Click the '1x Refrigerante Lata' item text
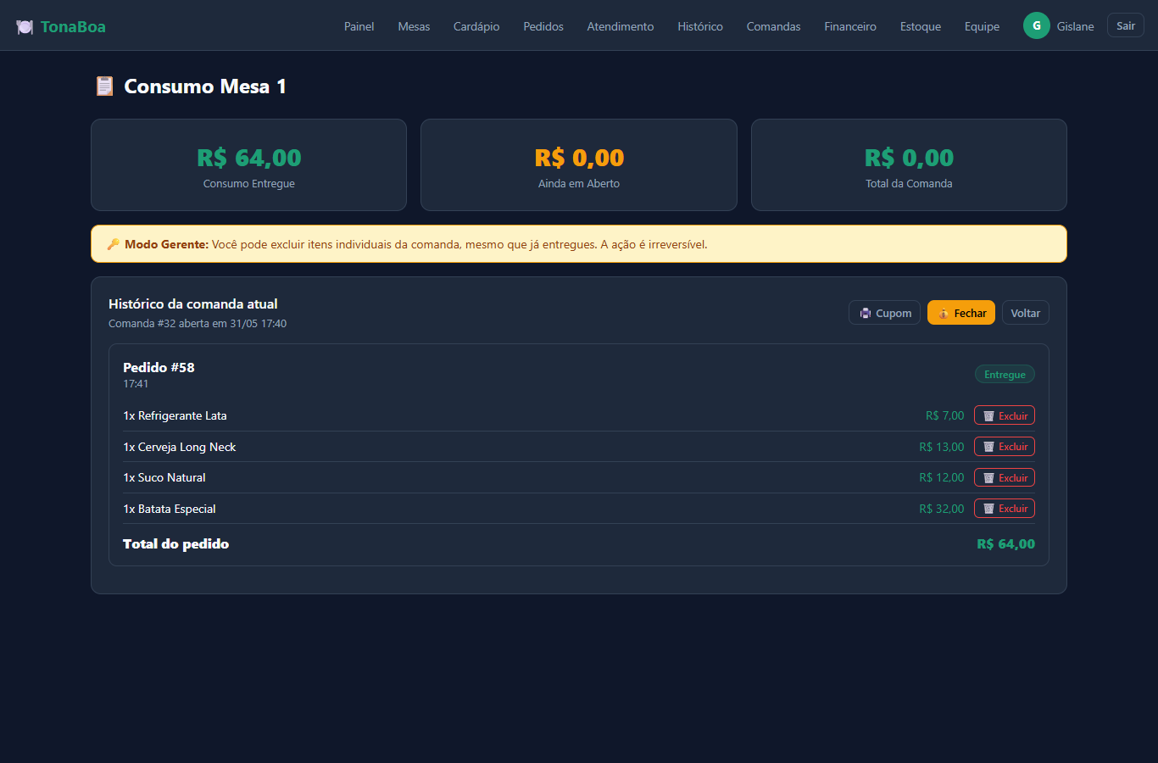 (175, 415)
